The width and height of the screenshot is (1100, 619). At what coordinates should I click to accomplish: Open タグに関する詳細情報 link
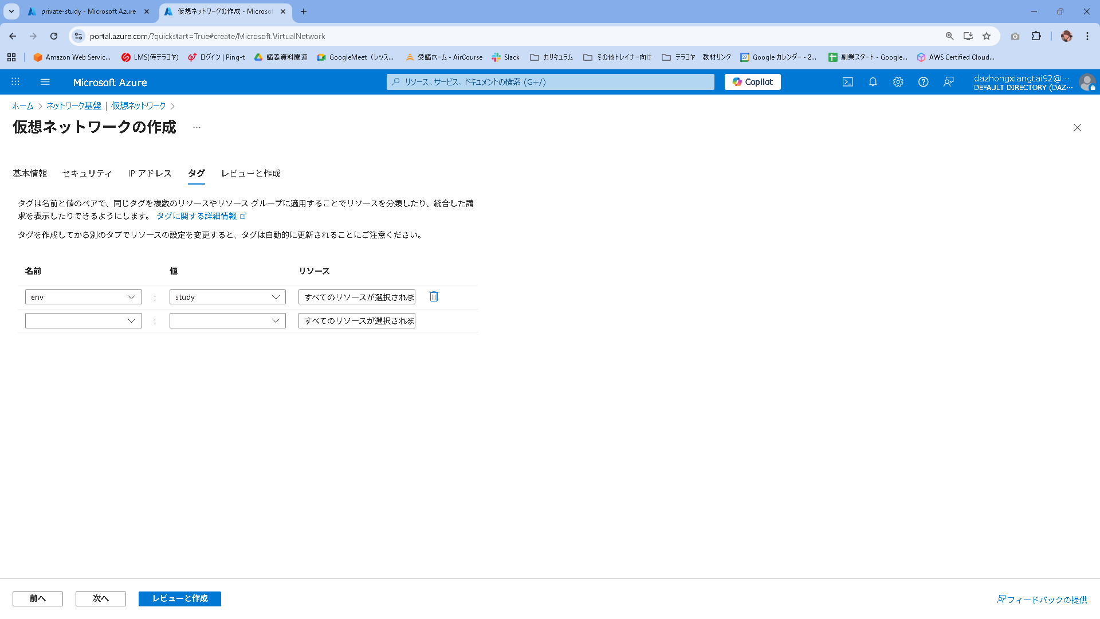(x=197, y=216)
